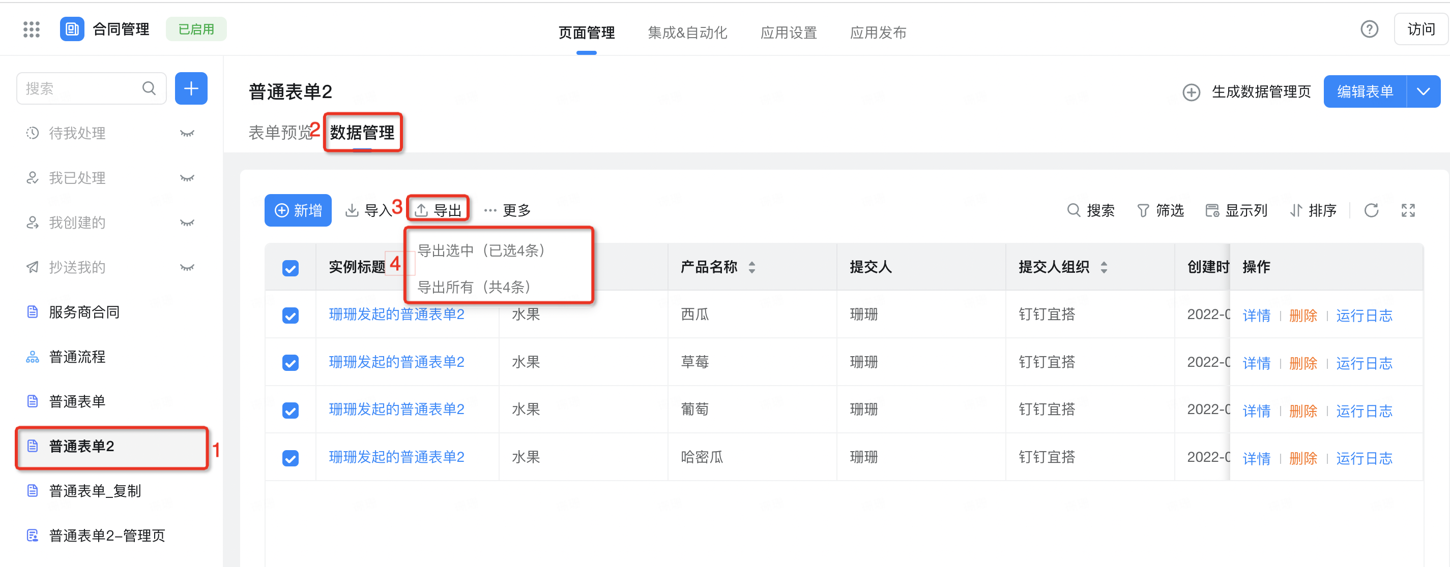The width and height of the screenshot is (1450, 567).
Task: Open the 筛选 filter tool
Action: click(1160, 211)
